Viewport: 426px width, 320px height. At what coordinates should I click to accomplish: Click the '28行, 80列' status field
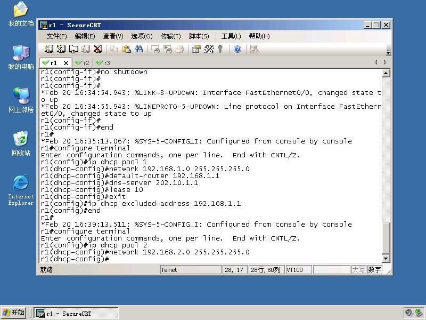[x=267, y=270]
